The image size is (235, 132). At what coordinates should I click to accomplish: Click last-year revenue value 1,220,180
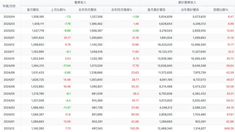pyautogui.click(x=96, y=59)
